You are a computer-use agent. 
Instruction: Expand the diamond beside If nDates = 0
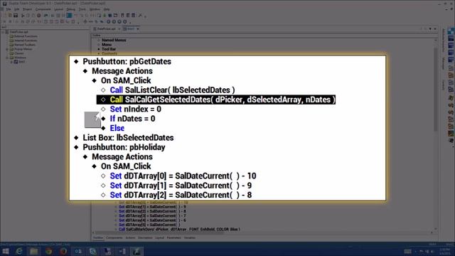[x=103, y=119]
